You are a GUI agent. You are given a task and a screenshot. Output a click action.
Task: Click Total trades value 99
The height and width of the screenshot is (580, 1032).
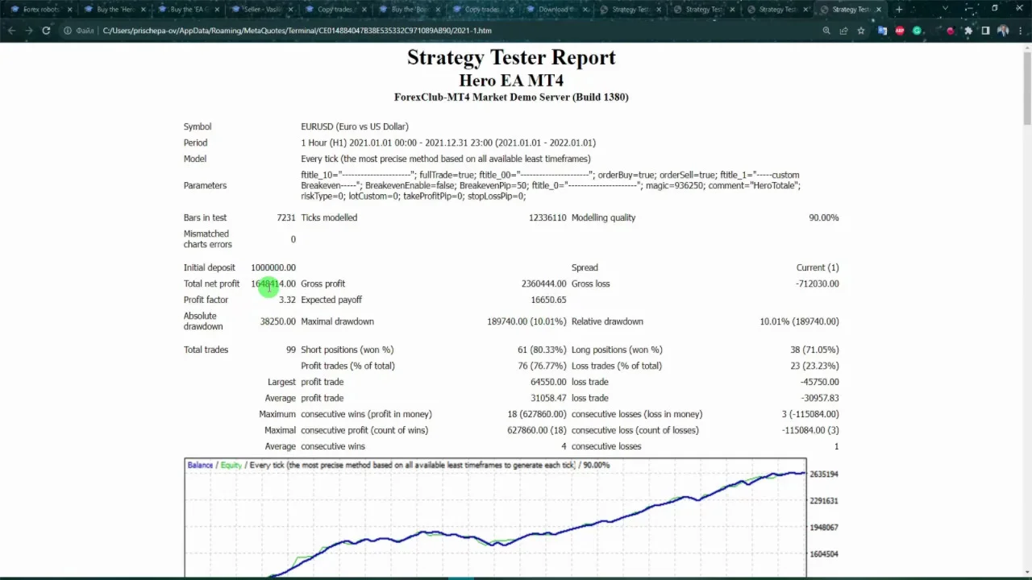pos(291,350)
